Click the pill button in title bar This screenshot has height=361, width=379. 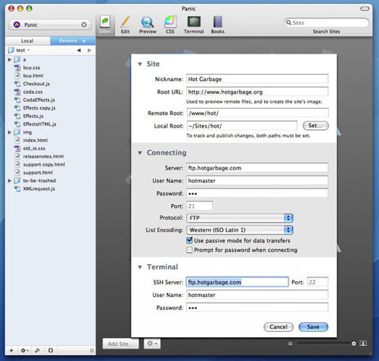(365, 9)
